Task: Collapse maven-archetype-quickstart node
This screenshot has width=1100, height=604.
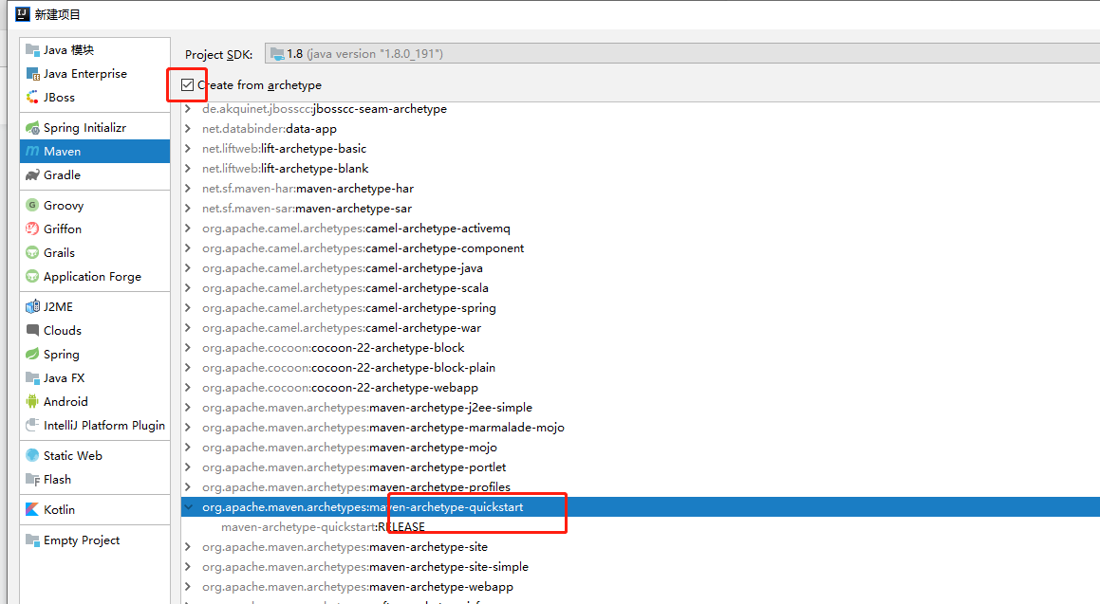Action: [x=188, y=506]
